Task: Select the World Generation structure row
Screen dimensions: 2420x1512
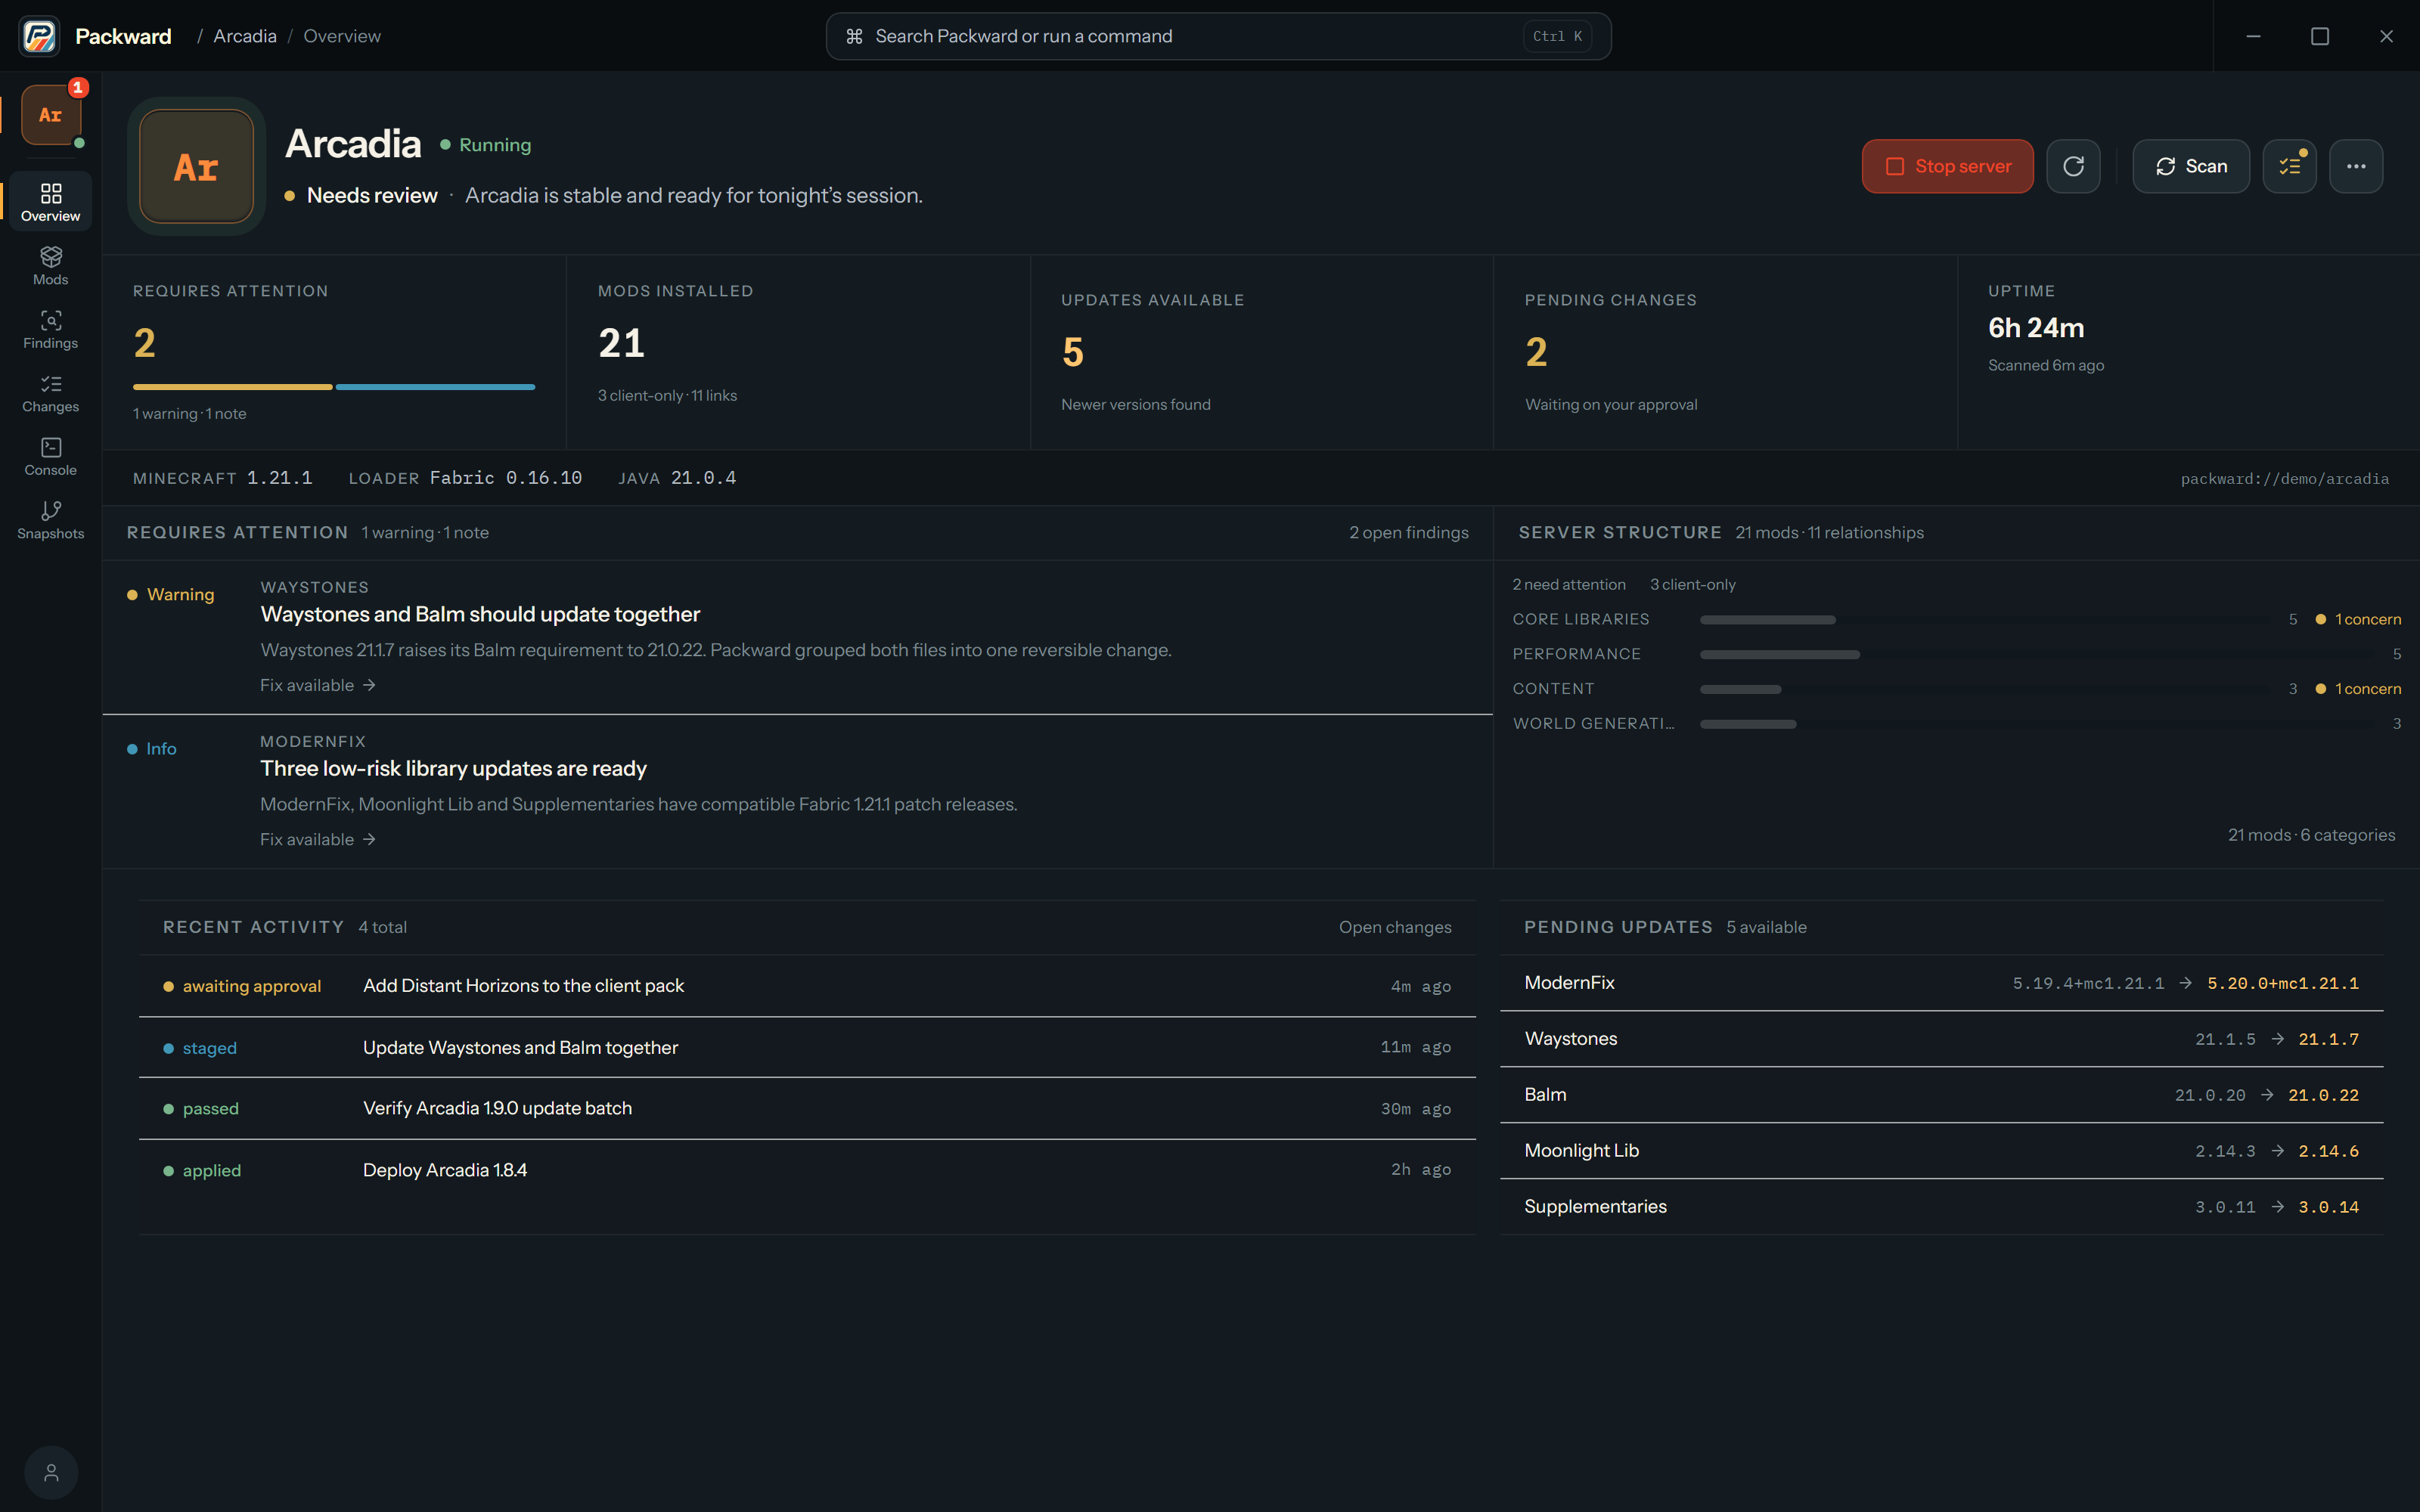Action: (1956, 723)
